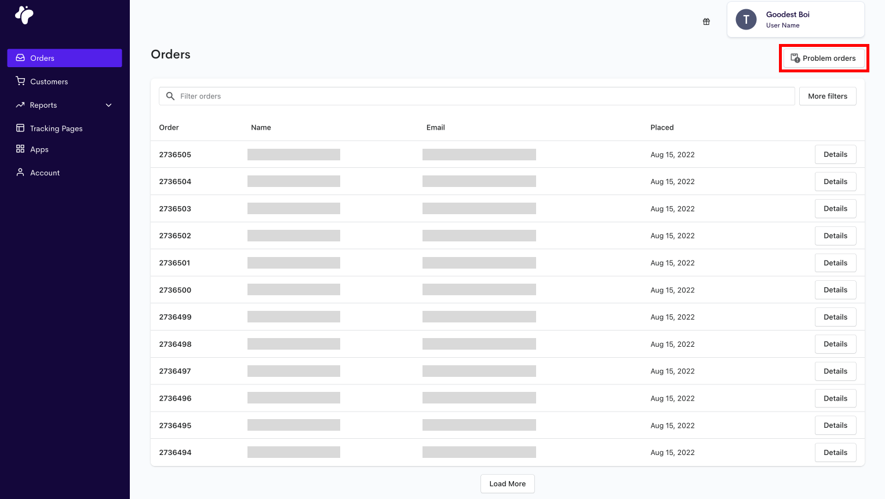Viewport: 885px width, 499px height.
Task: Click the search magnifier icon in filter
Action: coord(170,96)
